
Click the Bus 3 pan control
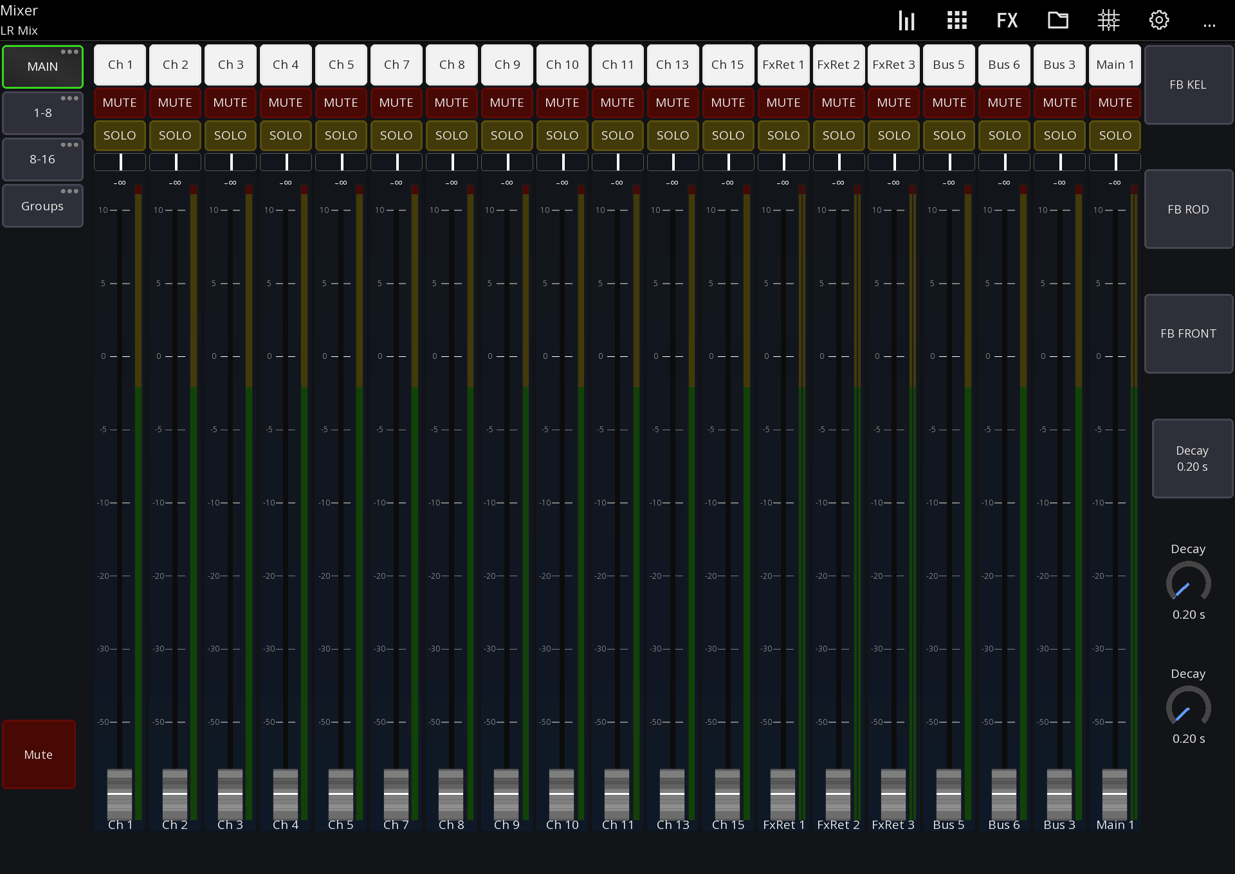click(1060, 162)
